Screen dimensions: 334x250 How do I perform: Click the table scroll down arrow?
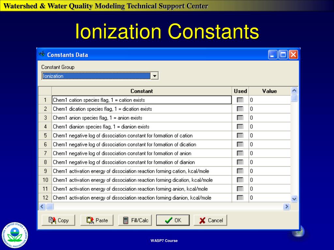pos(295,199)
